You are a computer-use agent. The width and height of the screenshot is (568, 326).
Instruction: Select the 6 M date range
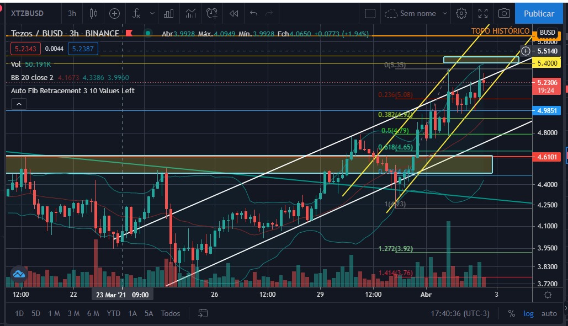click(93, 313)
